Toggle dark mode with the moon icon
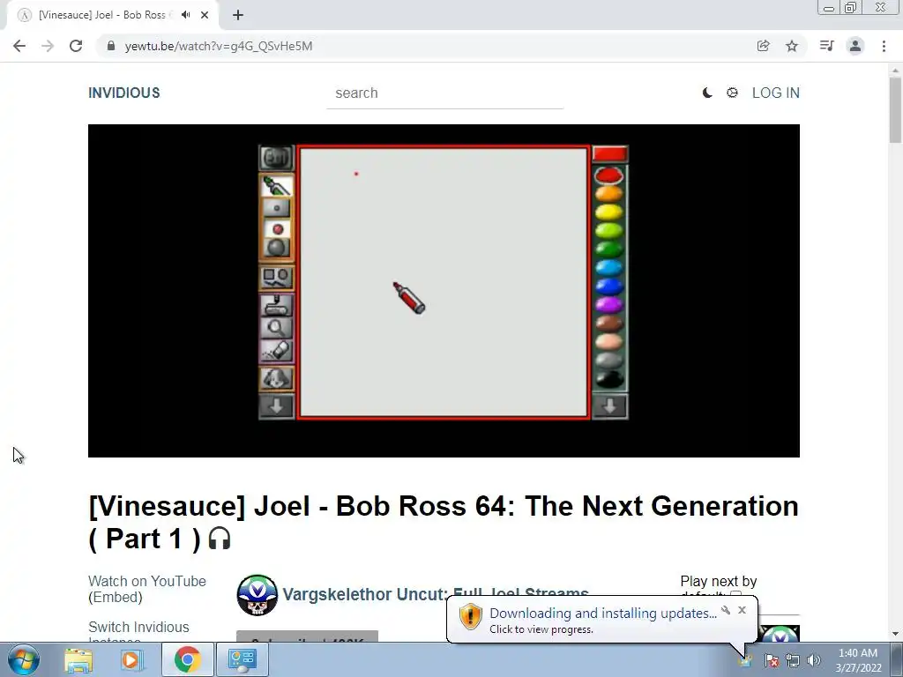Viewport: 903px width, 677px height. (707, 93)
